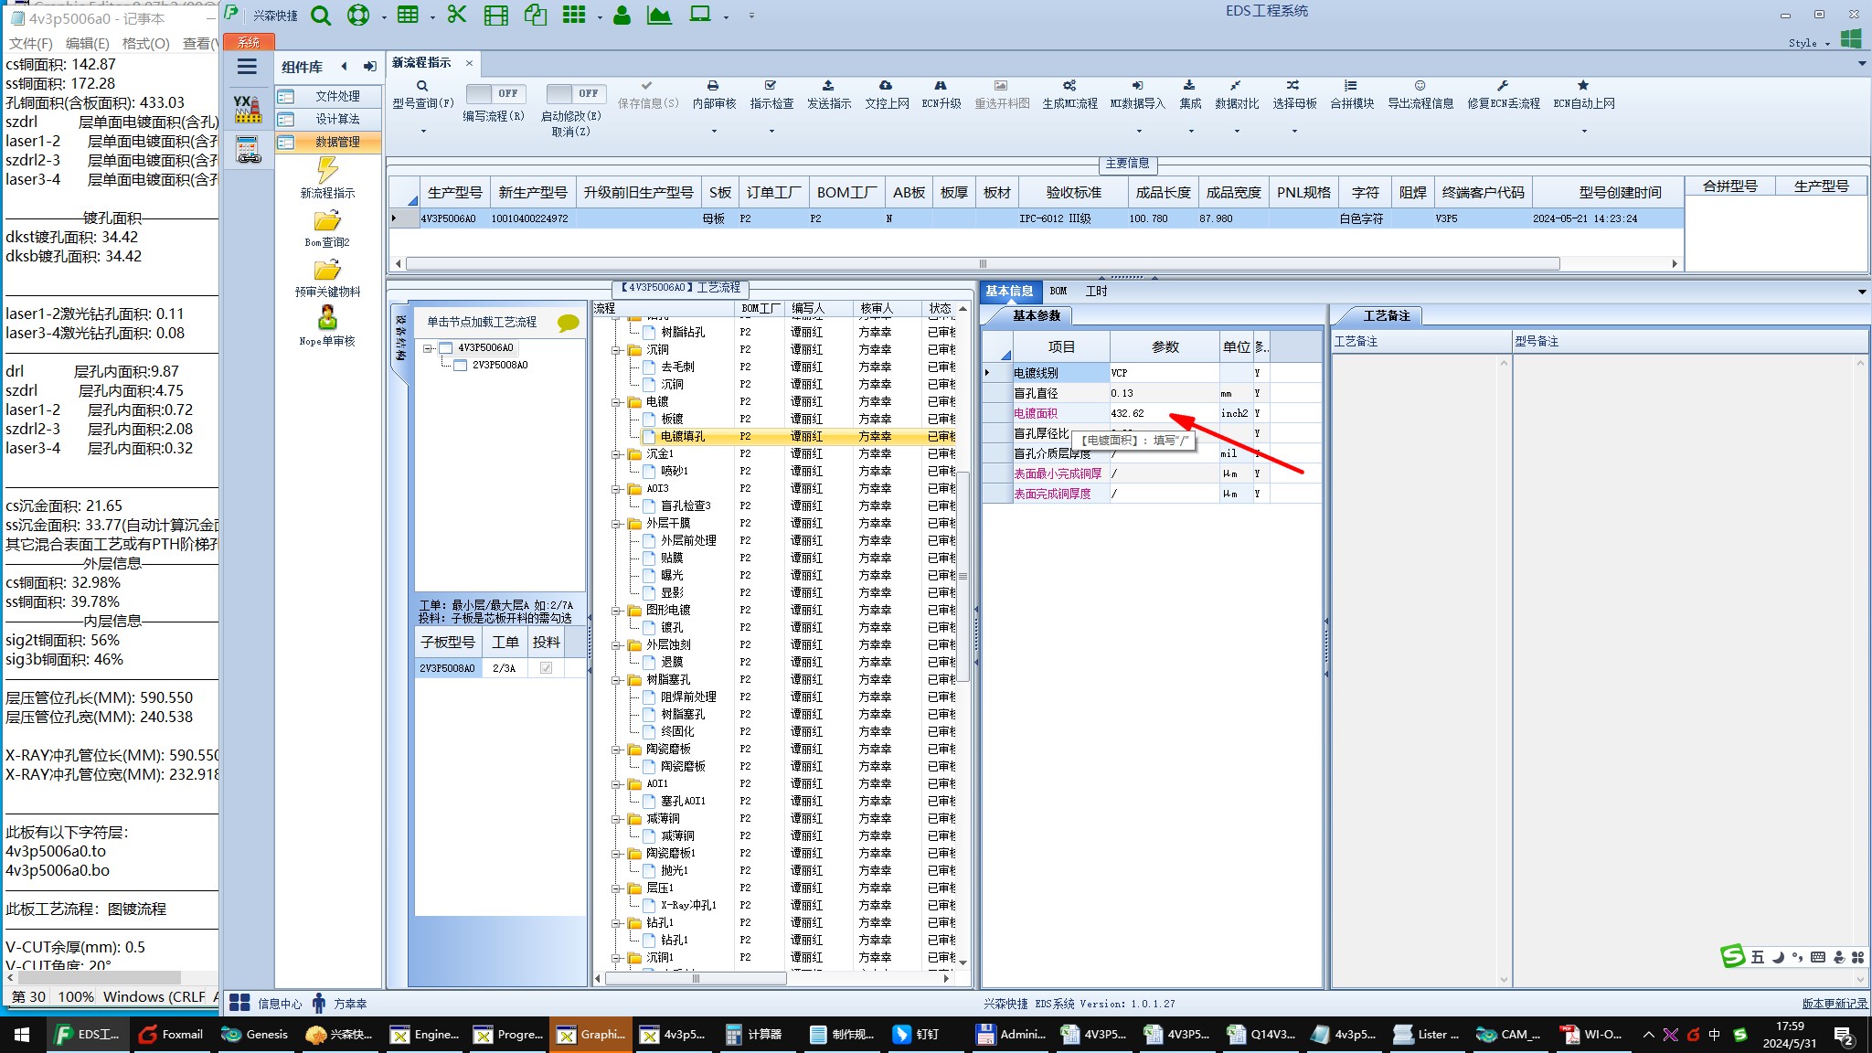Open the 信息中心 status bar button
This screenshot has height=1053, width=1872.
point(266,1004)
